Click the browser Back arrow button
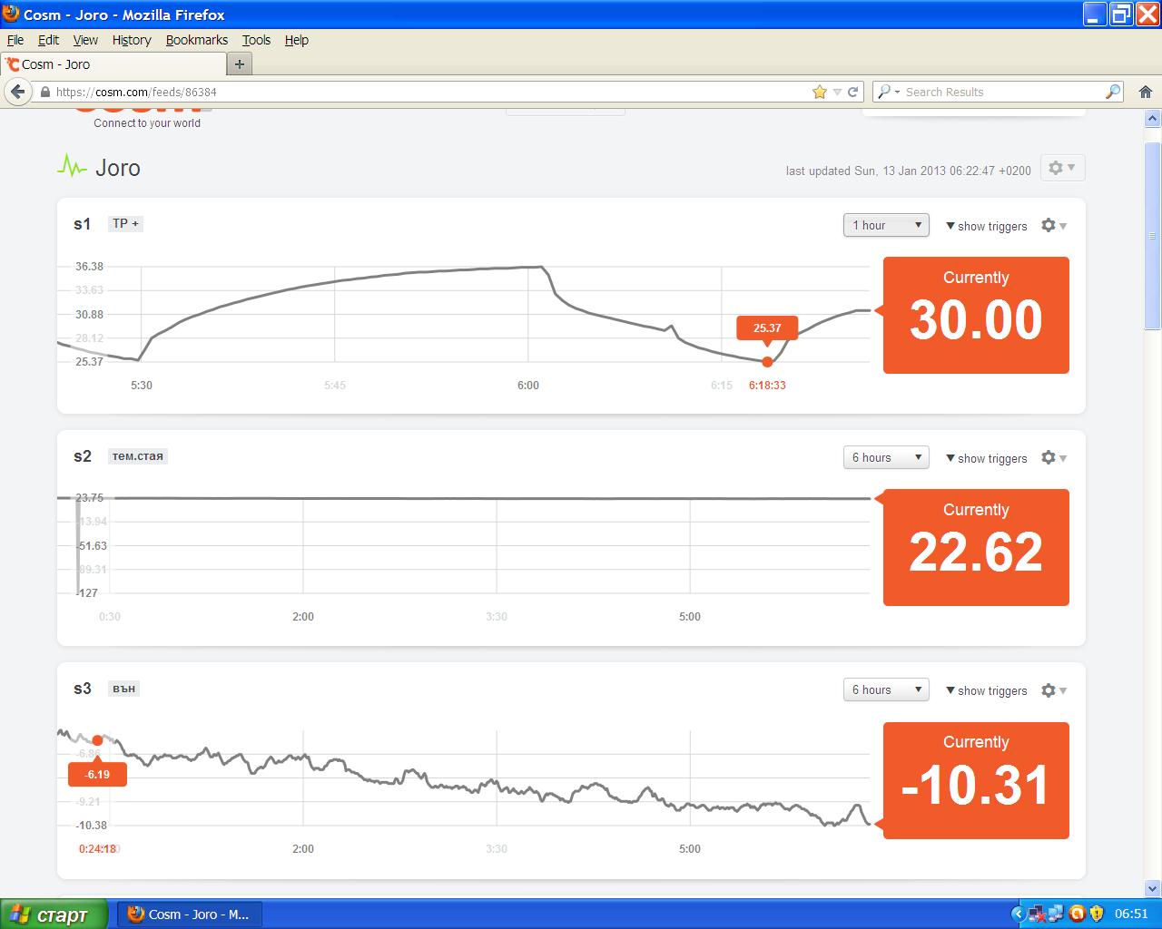The width and height of the screenshot is (1162, 929). 17,92
